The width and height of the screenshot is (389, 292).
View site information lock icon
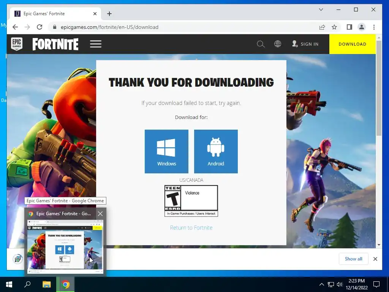(x=55, y=27)
